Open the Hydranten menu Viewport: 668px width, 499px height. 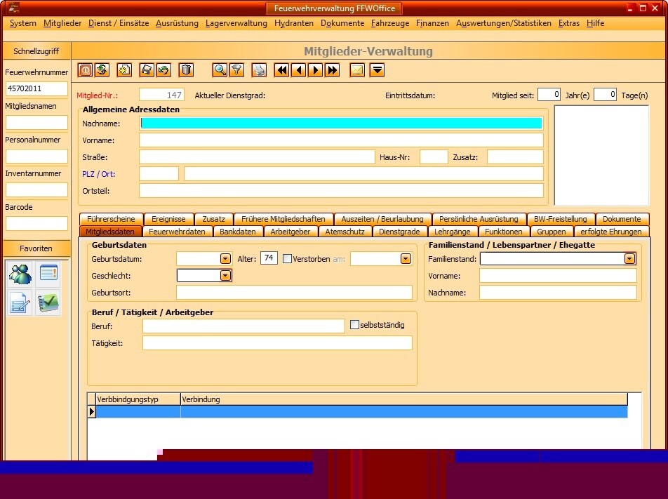point(294,23)
